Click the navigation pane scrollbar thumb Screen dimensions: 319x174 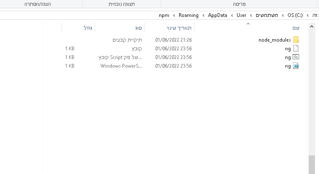pyautogui.click(x=312, y=165)
